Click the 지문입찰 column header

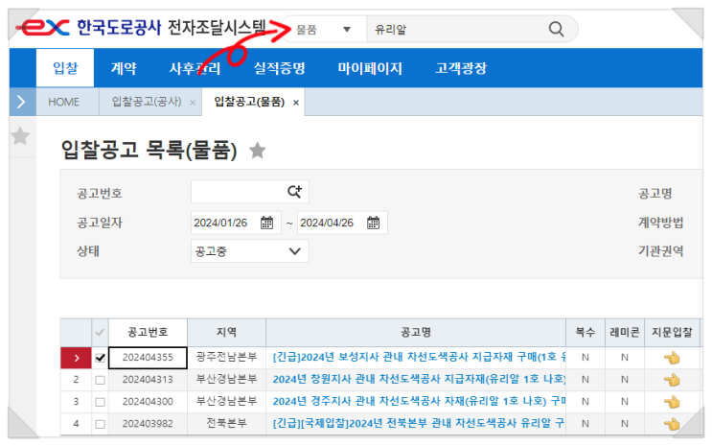(672, 332)
